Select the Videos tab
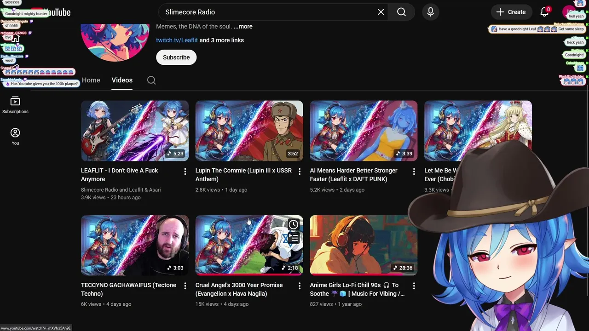Screen dimensions: 589x331 point(122,80)
